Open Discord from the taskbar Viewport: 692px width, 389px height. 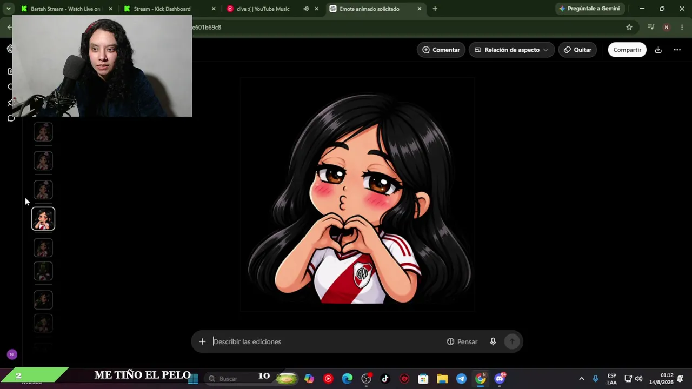(x=500, y=379)
